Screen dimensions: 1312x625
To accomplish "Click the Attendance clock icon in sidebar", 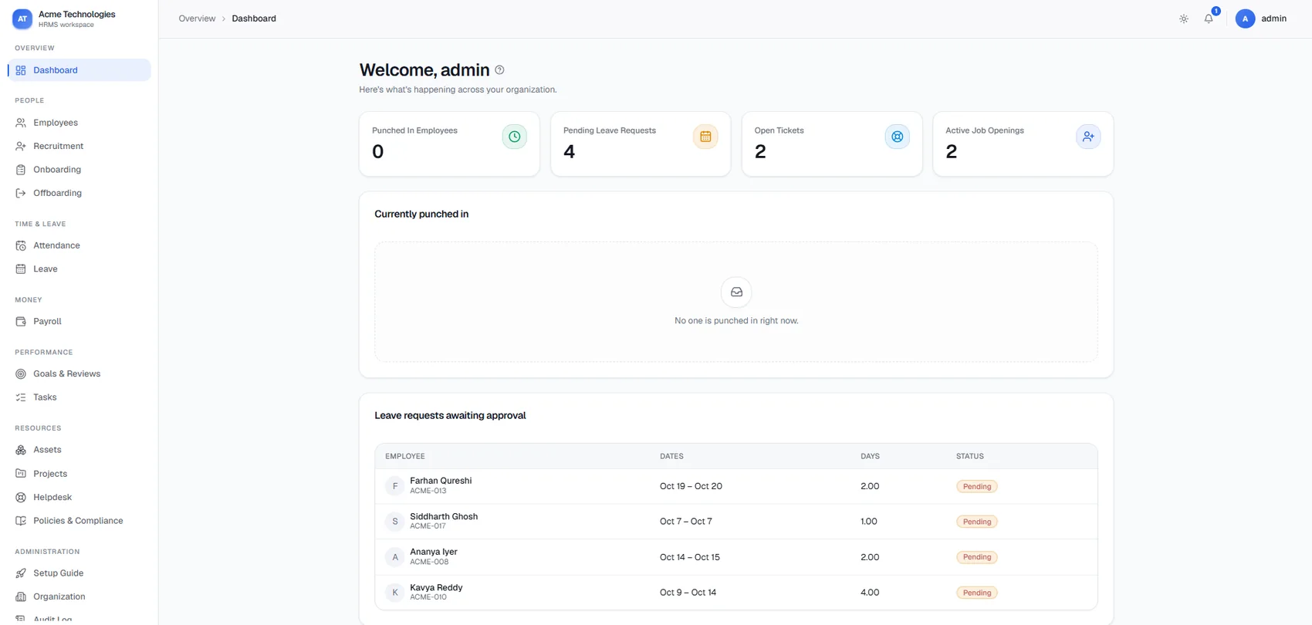I will pos(21,245).
